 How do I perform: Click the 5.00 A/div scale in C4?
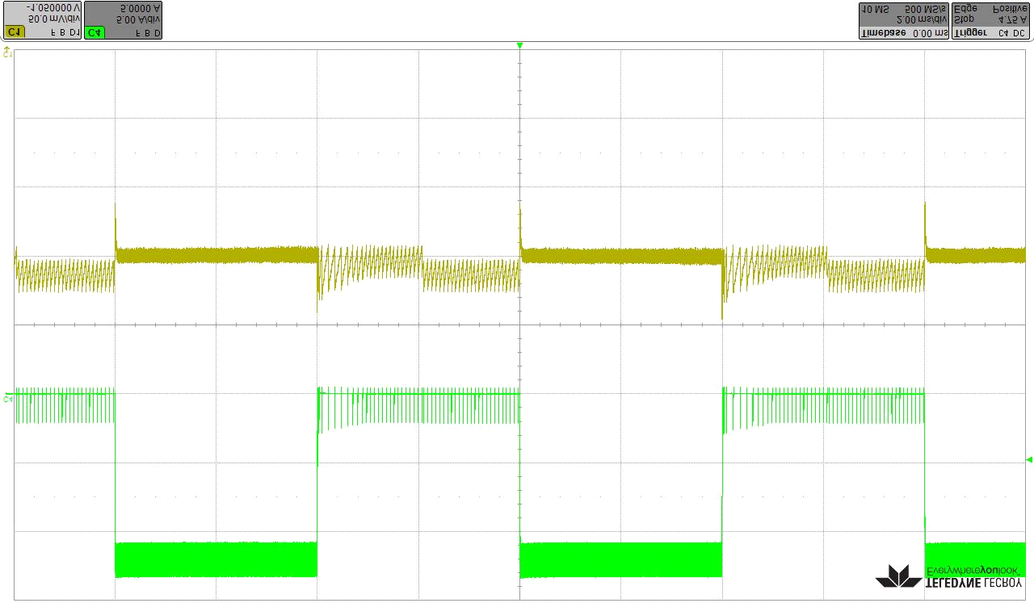[x=138, y=20]
